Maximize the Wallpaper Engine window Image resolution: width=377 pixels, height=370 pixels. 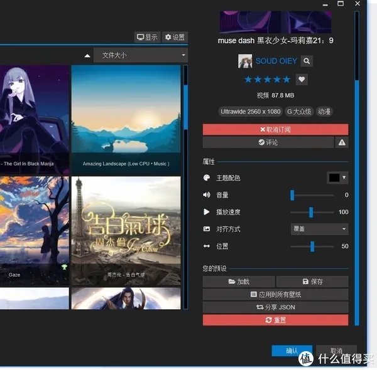[x=341, y=4]
